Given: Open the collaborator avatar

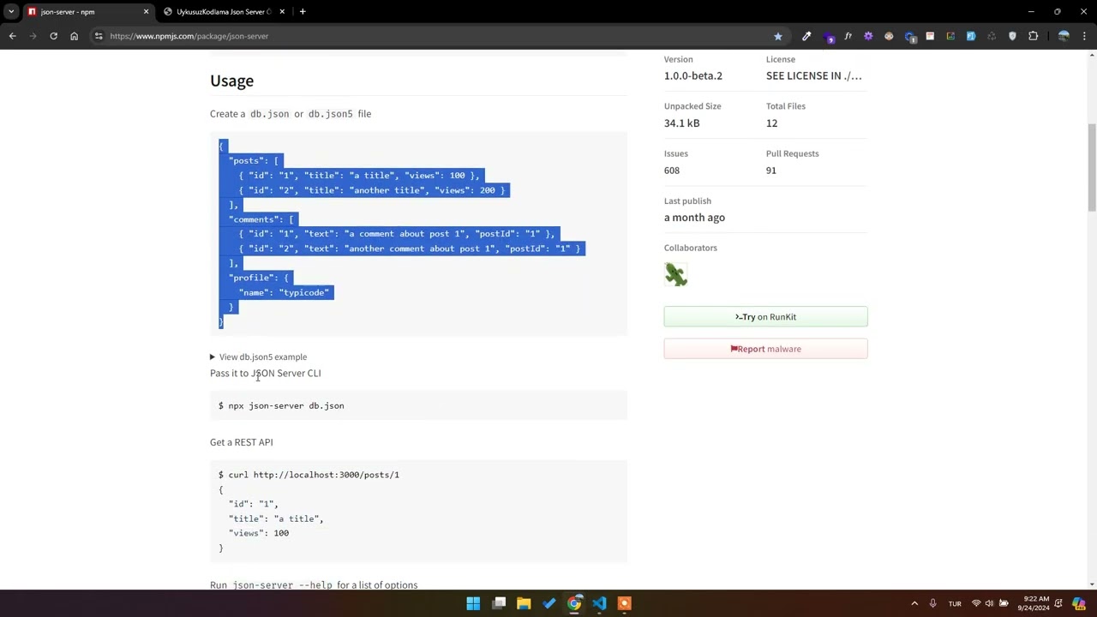Looking at the screenshot, I should click(675, 274).
